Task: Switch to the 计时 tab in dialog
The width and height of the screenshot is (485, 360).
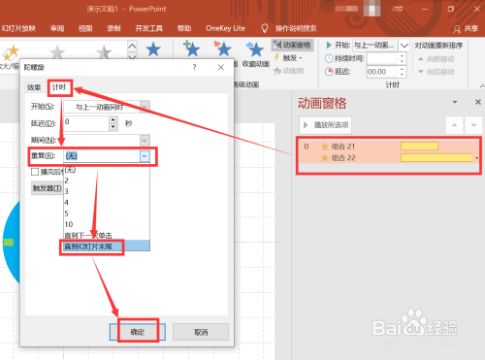Action: (59, 87)
